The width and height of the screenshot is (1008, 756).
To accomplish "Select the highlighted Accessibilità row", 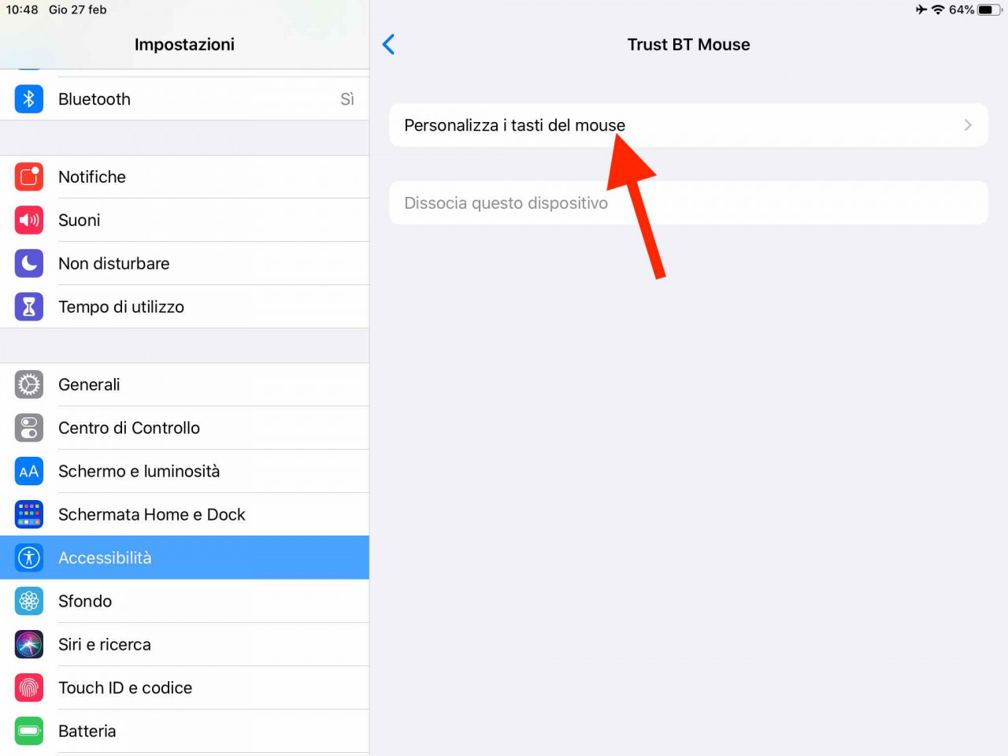I will point(184,558).
